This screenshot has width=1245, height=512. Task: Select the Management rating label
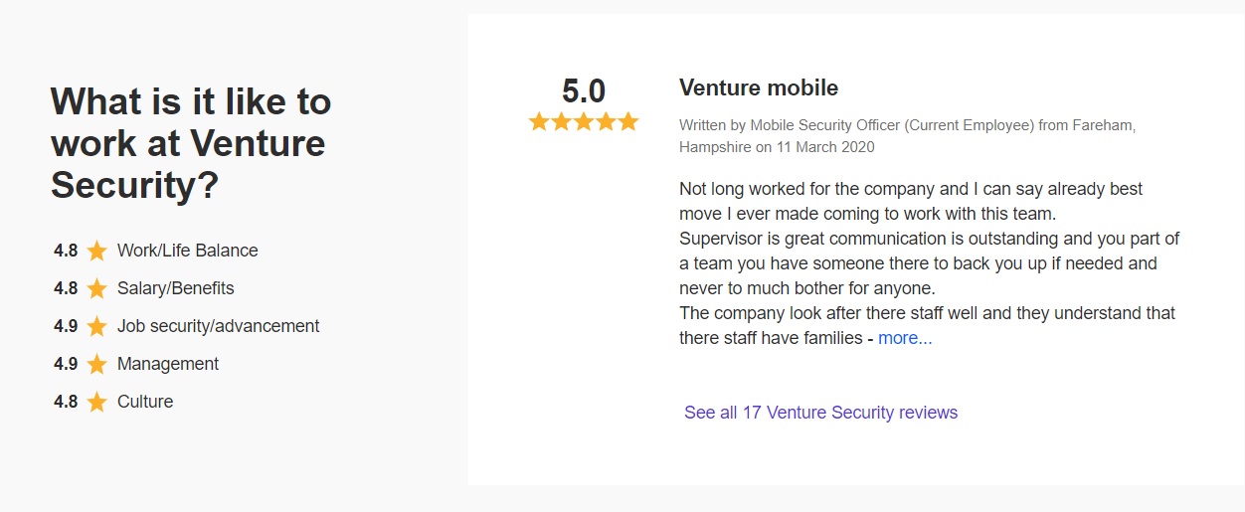tap(168, 364)
